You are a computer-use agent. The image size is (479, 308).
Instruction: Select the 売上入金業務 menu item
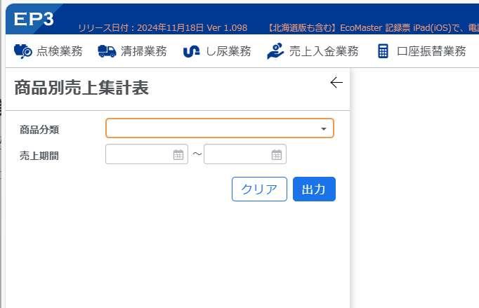(x=313, y=51)
